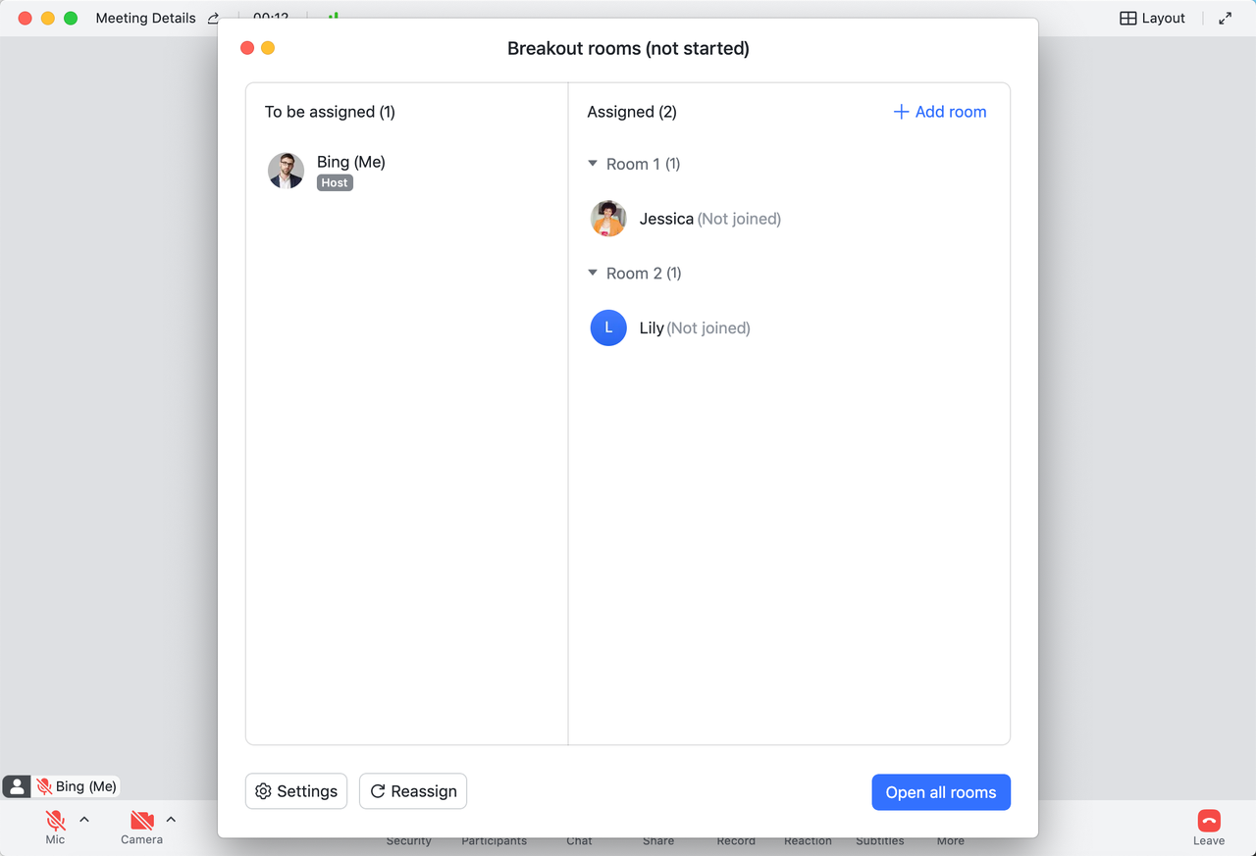
Task: Open the Layout menu
Action: pos(1152,19)
